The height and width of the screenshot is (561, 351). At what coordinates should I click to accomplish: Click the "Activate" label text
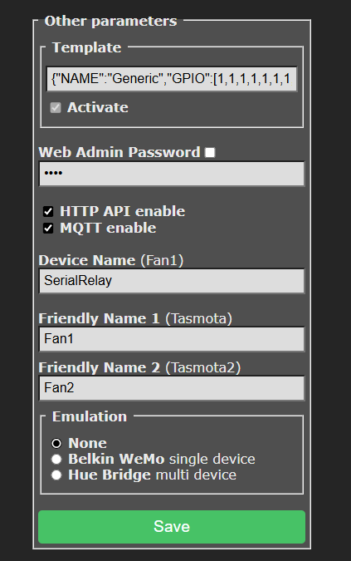coord(97,107)
